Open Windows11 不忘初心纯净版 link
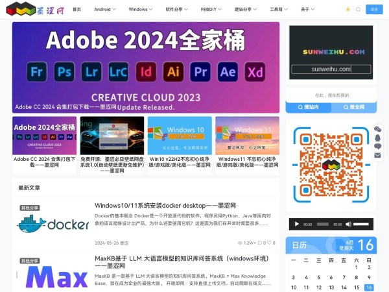Image resolution: width=389 pixels, height=292 pixels. pos(248,162)
